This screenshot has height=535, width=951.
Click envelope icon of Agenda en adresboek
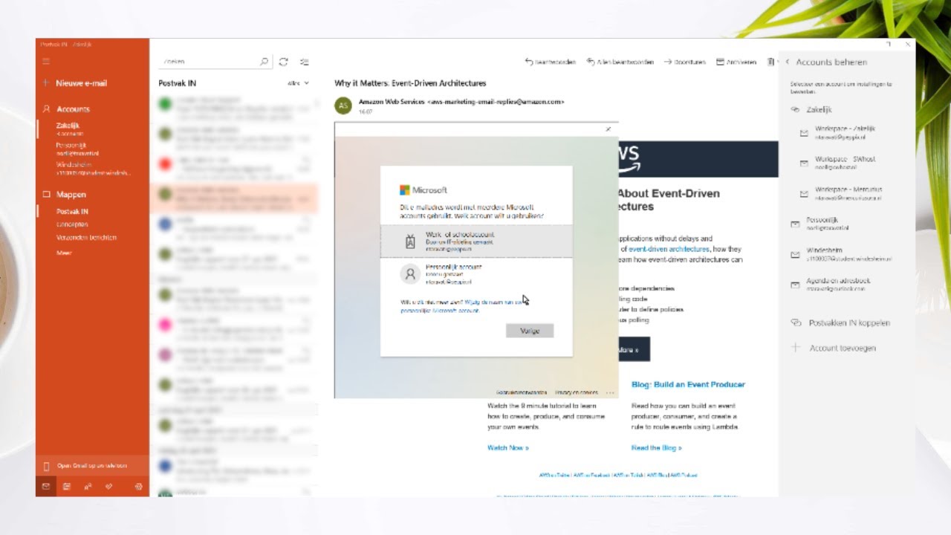tap(795, 285)
